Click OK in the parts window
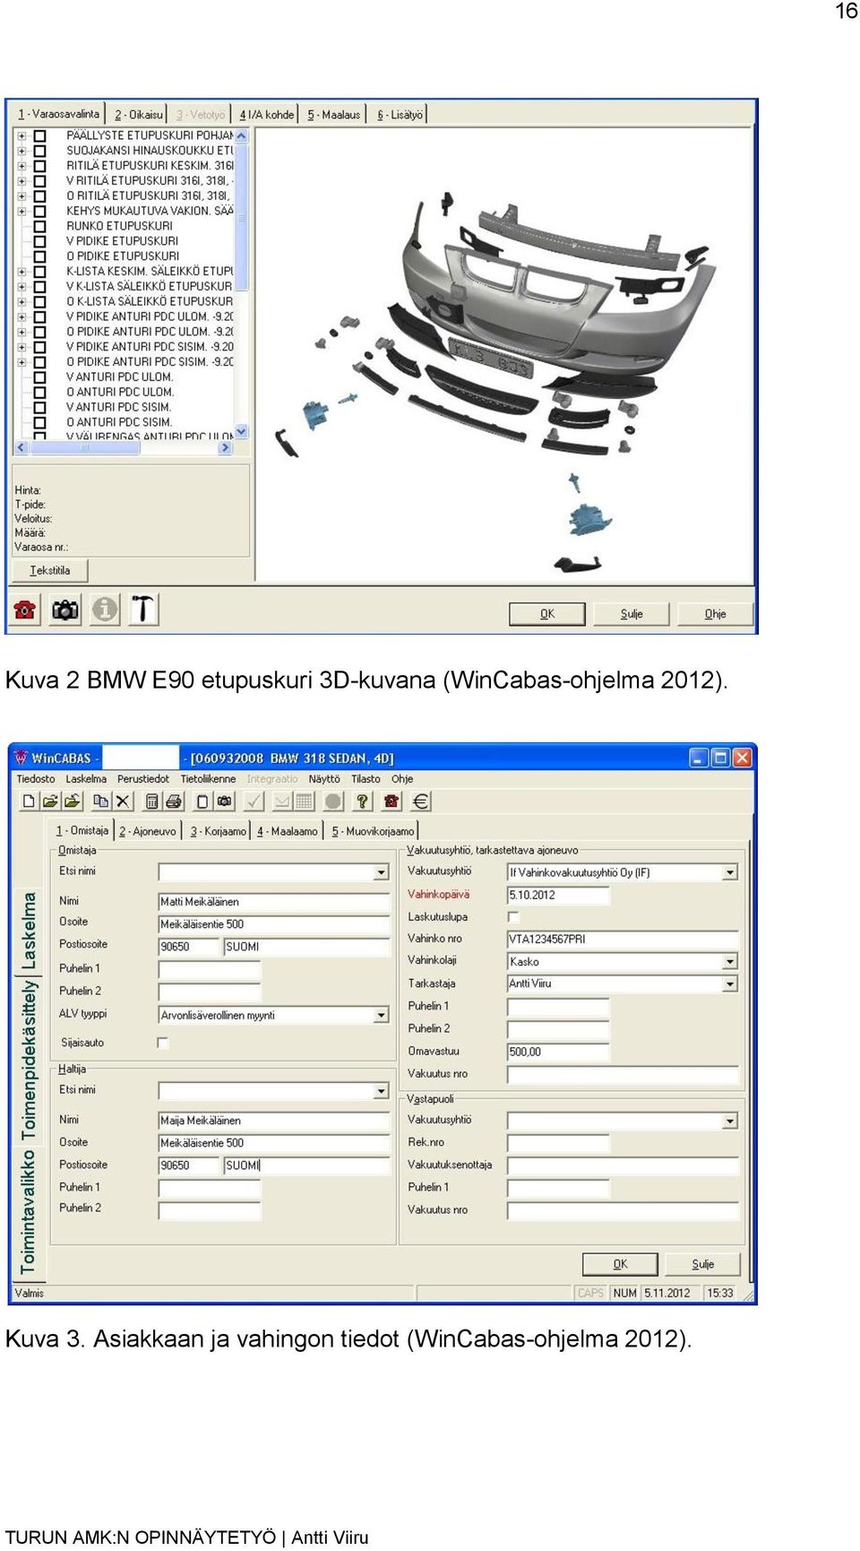The height and width of the screenshot is (1551, 860). pos(547,614)
